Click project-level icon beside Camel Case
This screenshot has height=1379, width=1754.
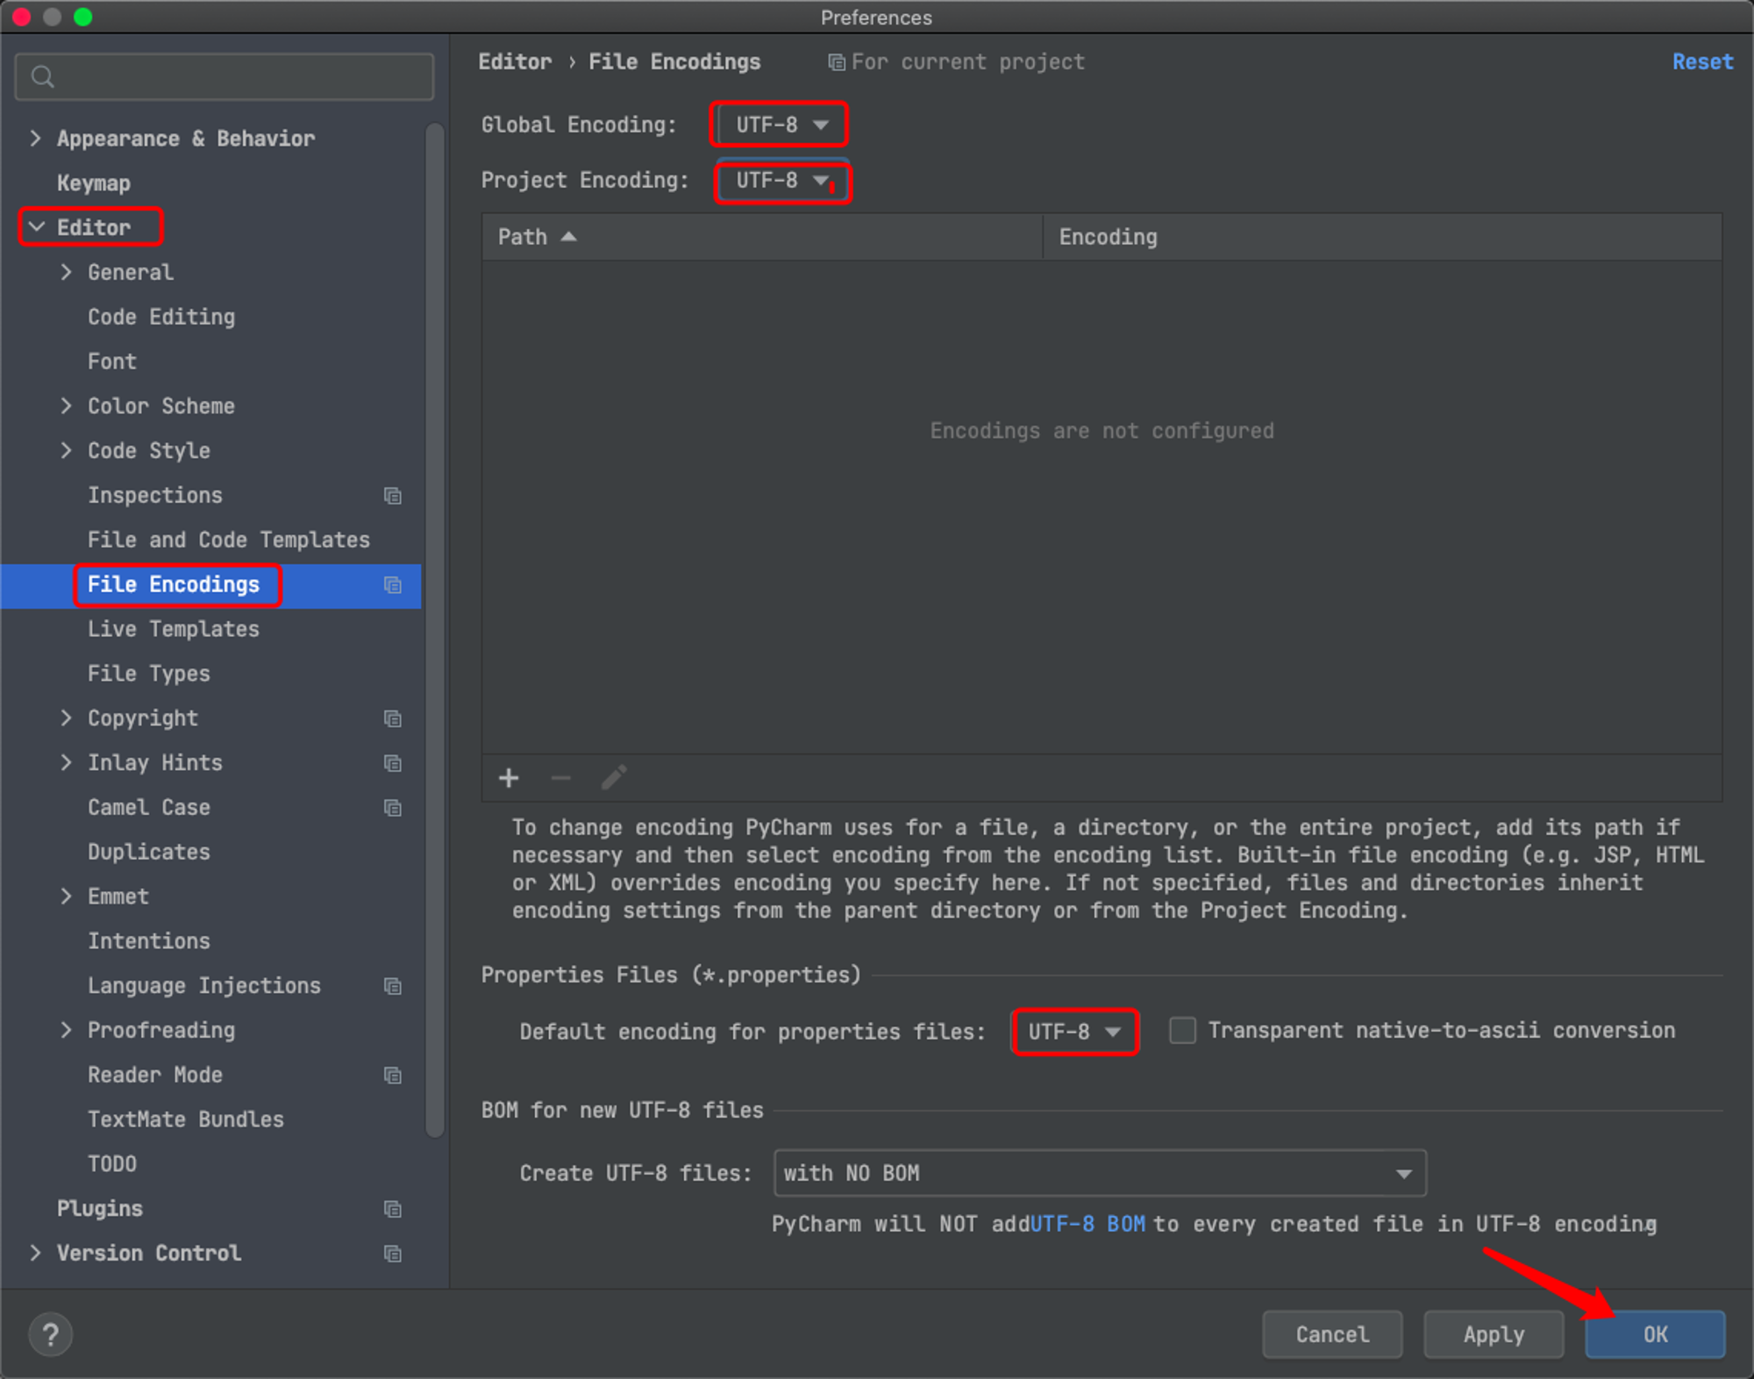393,808
